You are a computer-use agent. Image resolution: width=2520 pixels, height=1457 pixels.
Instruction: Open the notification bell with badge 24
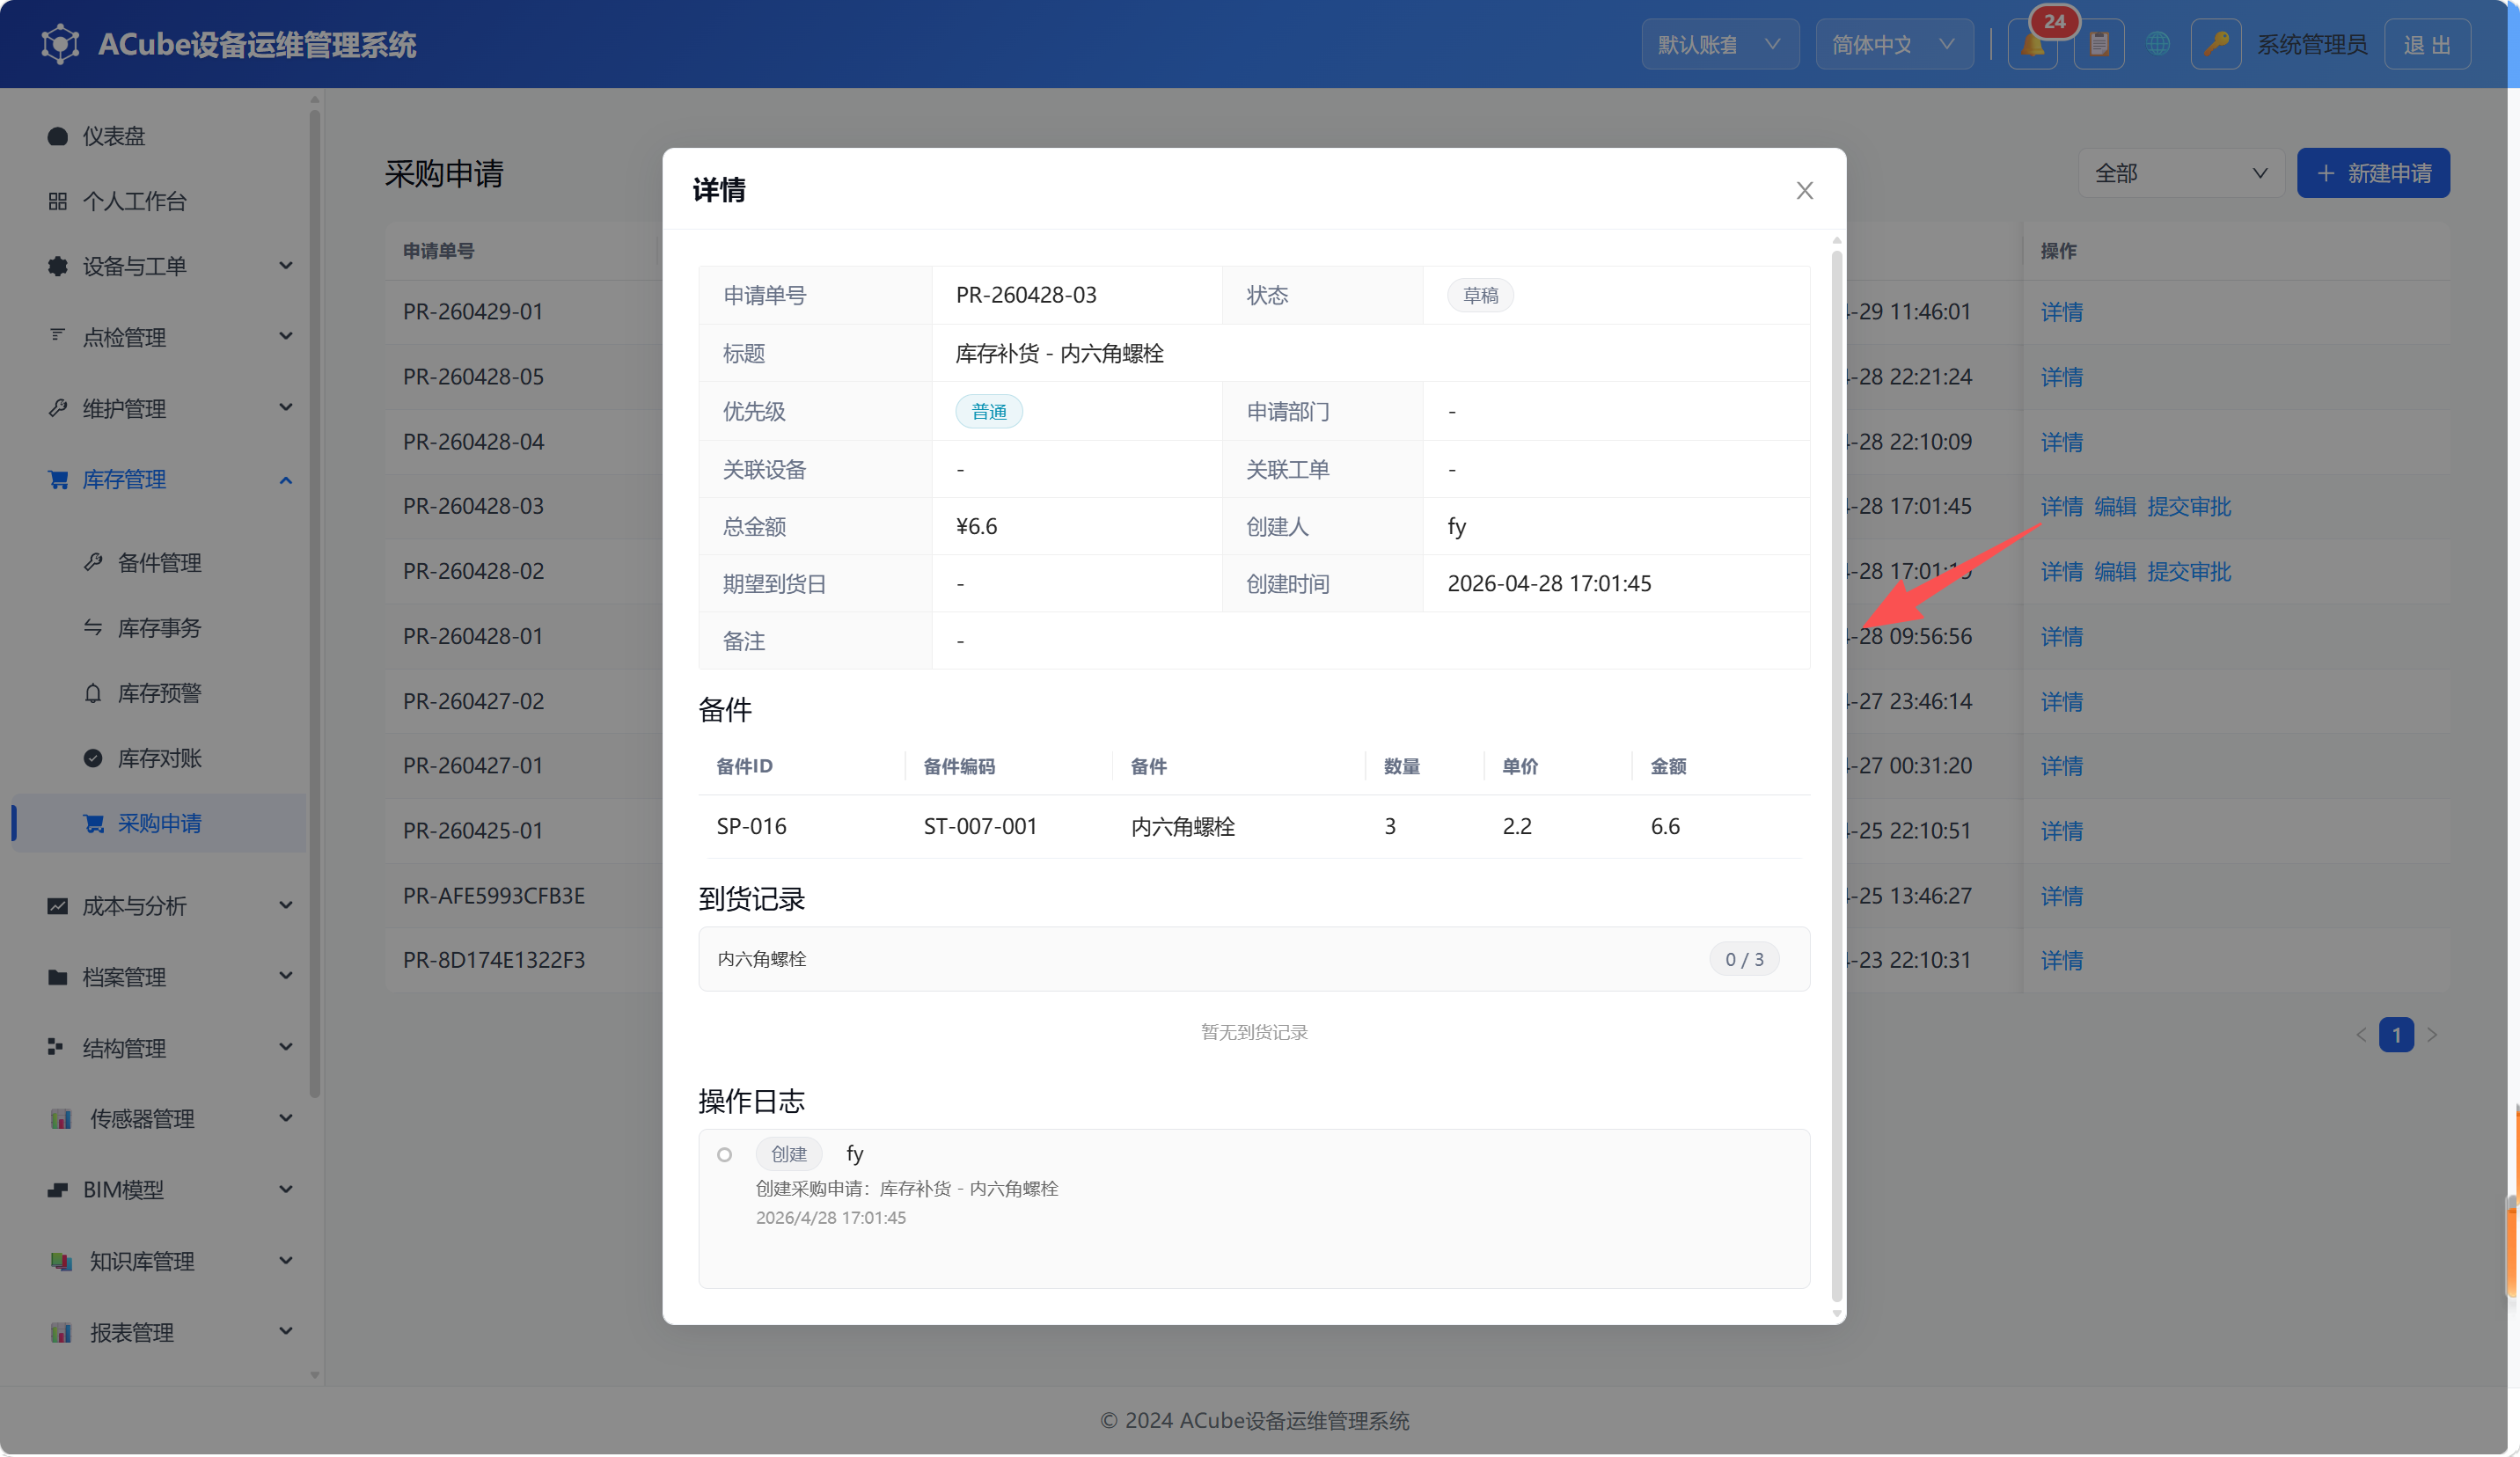[2033, 44]
